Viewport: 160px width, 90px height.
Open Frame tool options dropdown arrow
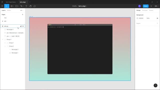coord(13,6)
